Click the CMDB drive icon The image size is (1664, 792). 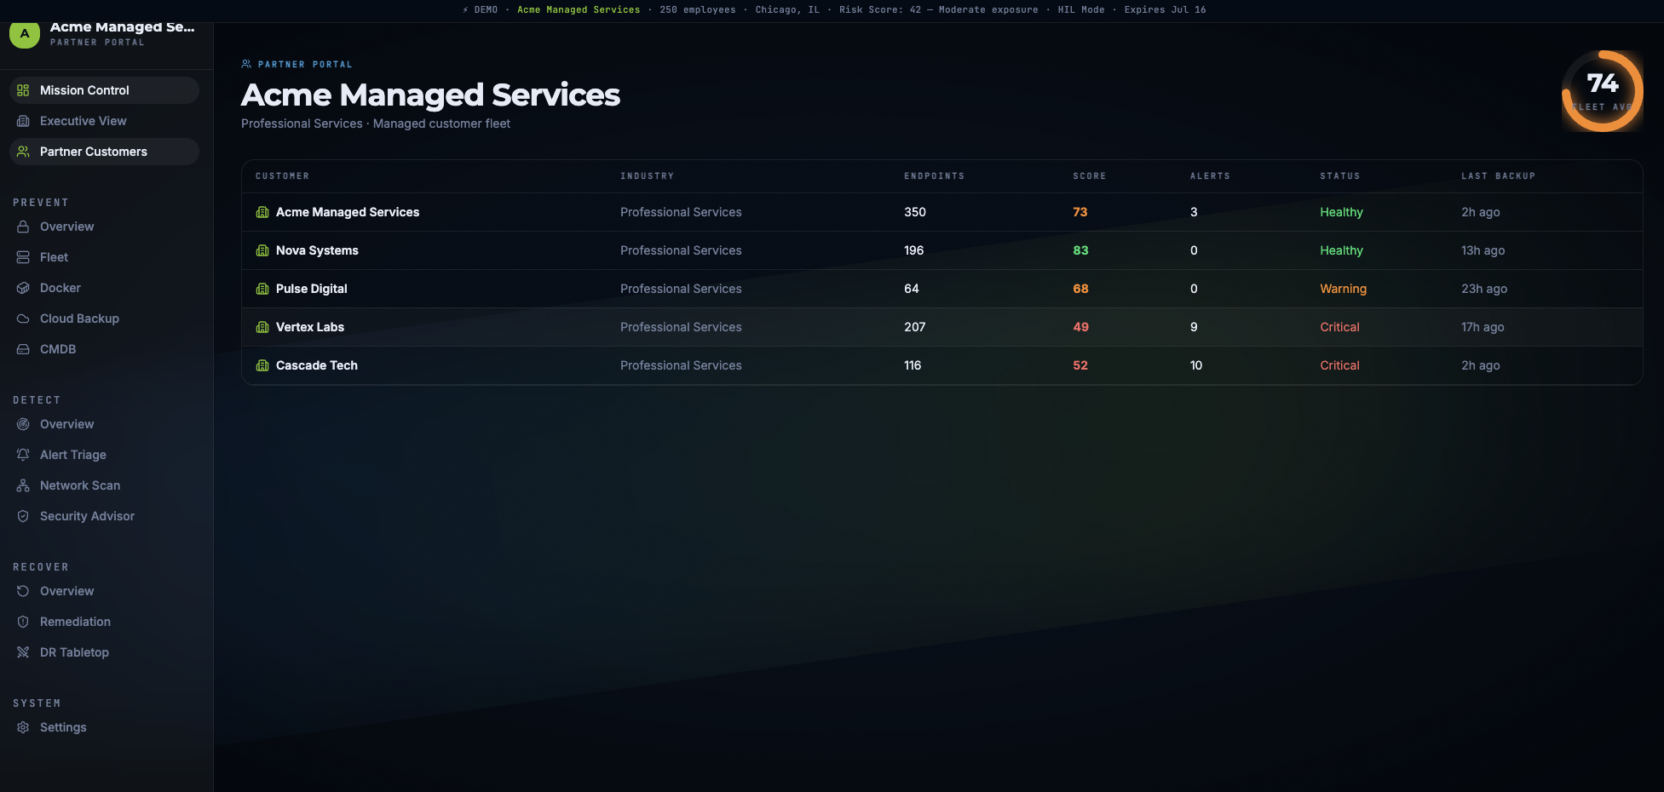(x=23, y=349)
